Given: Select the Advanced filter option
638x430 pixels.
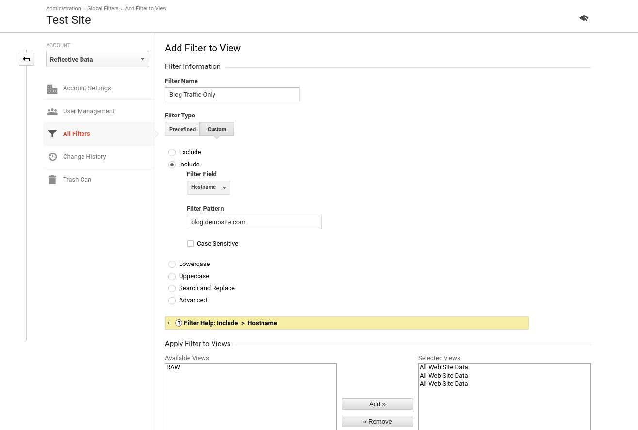Looking at the screenshot, I should pos(172,300).
